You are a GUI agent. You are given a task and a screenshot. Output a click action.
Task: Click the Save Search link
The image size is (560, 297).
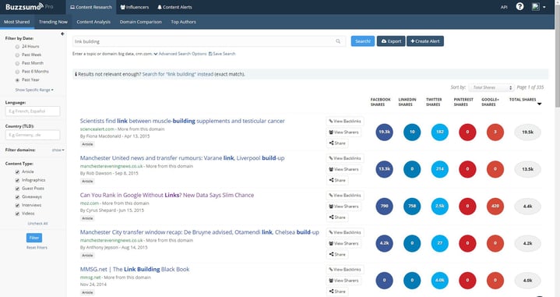tap(222, 54)
